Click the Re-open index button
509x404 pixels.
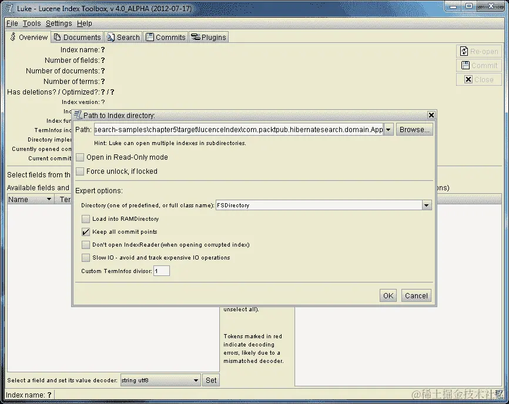(x=479, y=51)
